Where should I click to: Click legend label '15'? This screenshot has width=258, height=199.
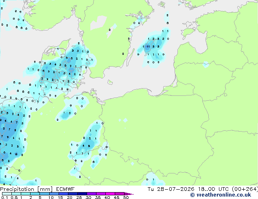click(x=60, y=197)
